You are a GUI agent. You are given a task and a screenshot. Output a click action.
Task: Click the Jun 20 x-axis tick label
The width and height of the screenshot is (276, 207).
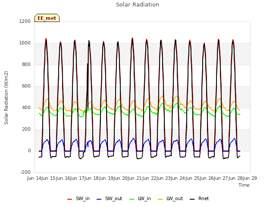click(121, 178)
